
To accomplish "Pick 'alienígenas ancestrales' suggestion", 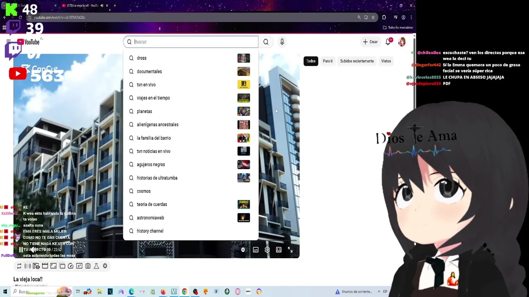I will coord(191,125).
